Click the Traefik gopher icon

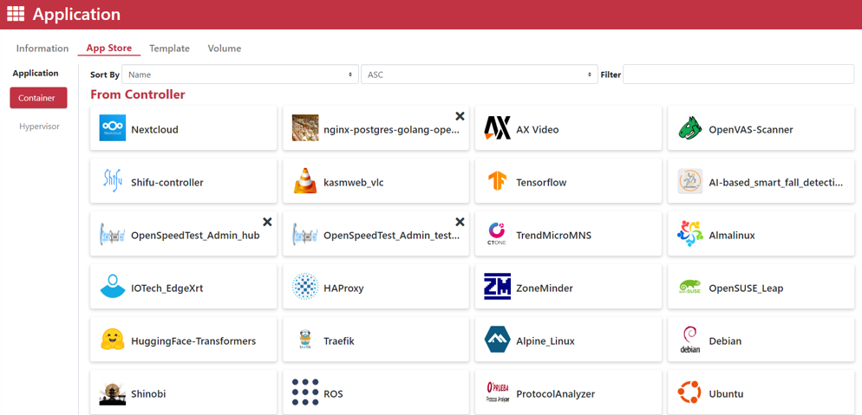click(305, 339)
